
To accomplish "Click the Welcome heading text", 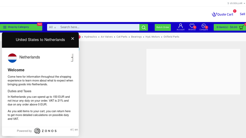I will coord(16,70).
